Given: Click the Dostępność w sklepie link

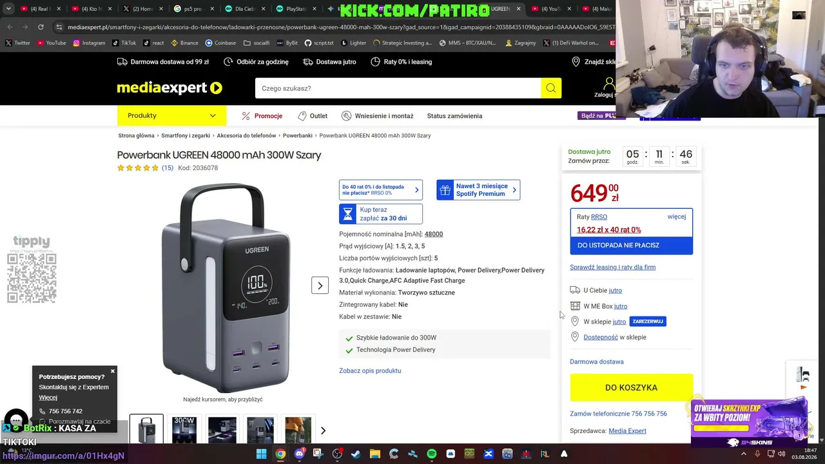Looking at the screenshot, I should (601, 337).
